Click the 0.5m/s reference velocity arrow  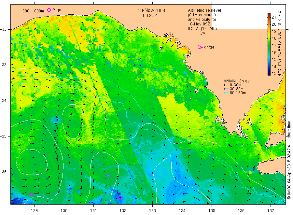point(198,33)
